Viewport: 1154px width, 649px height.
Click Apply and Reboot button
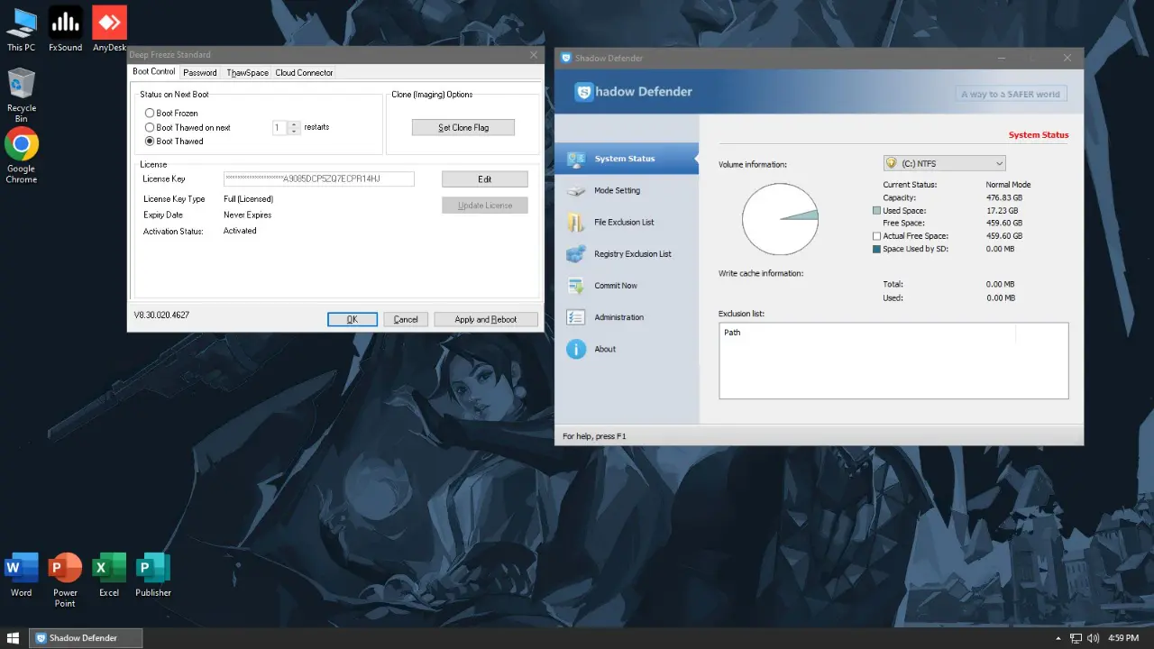(x=486, y=319)
